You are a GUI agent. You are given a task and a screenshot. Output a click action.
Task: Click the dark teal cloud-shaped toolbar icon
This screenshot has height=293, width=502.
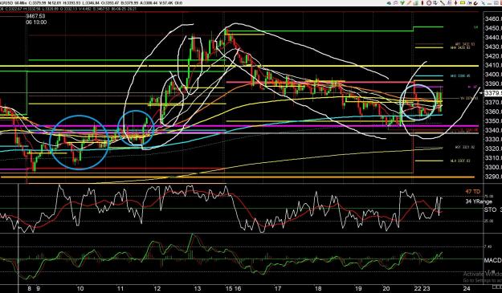389,3
